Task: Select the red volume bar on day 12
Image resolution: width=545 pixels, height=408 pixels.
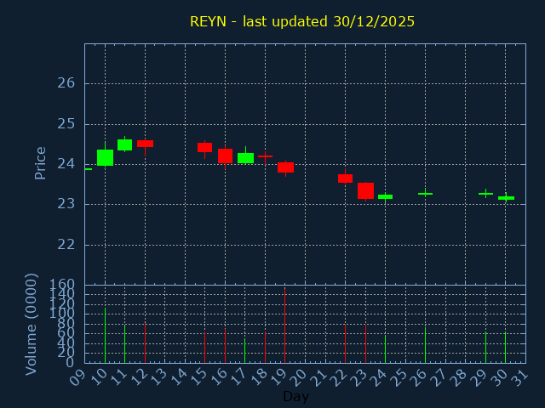Action: pyautogui.click(x=145, y=343)
